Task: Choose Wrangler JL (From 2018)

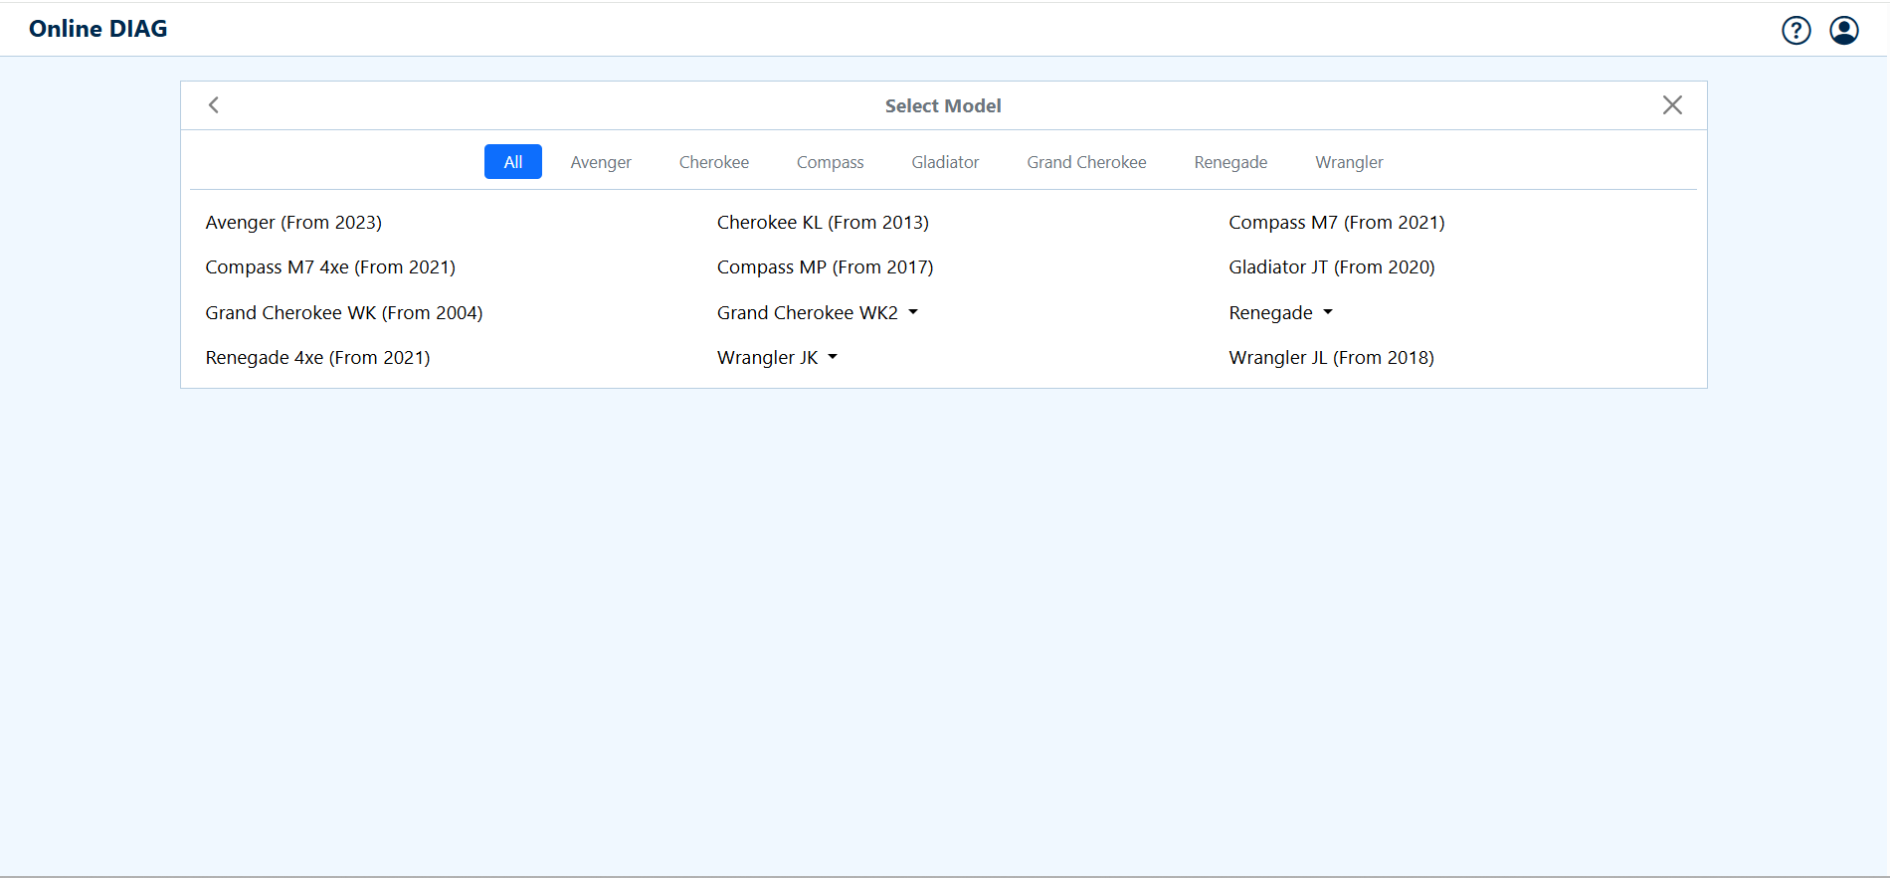Action: click(x=1331, y=358)
